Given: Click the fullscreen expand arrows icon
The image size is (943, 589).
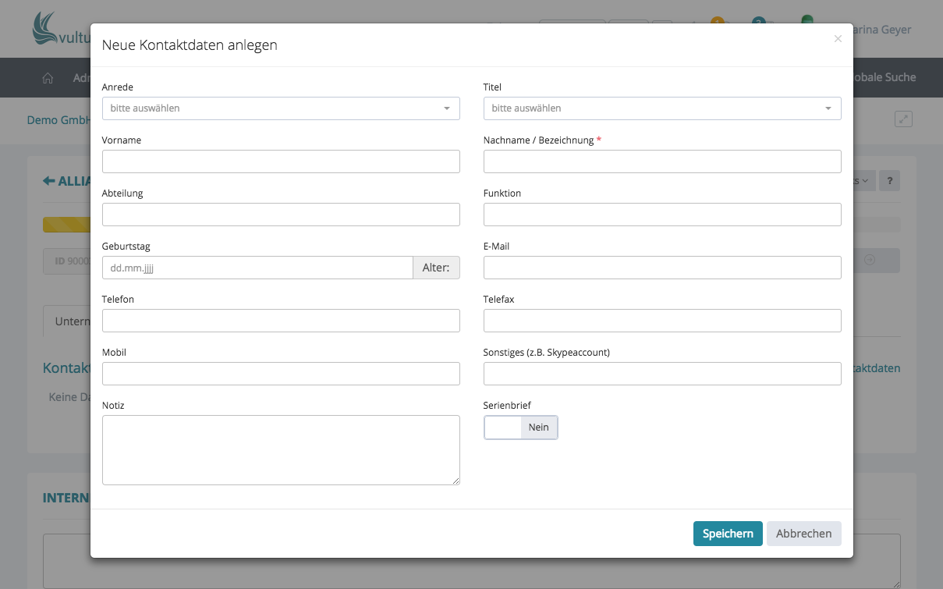Looking at the screenshot, I should click(903, 119).
